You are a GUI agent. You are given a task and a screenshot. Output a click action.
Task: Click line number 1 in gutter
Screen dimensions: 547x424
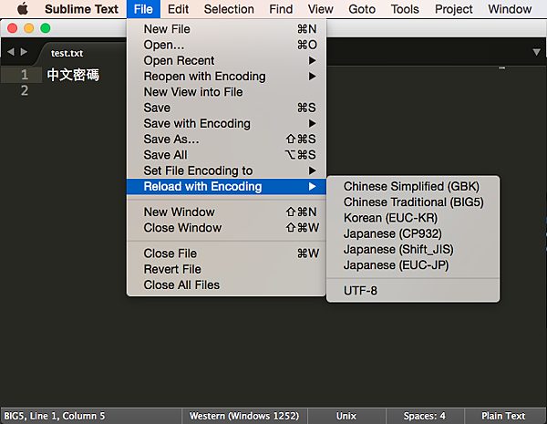point(25,75)
